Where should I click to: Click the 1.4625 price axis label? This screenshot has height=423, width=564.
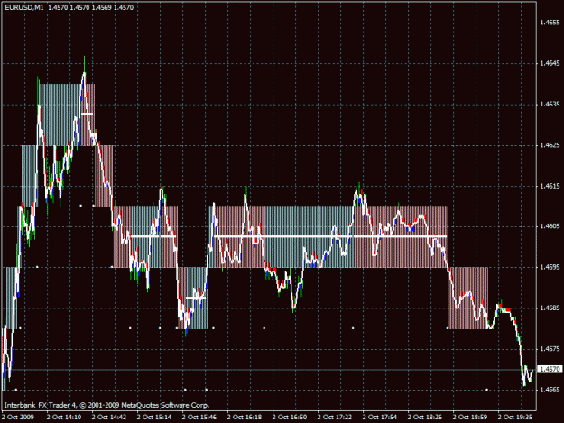[x=550, y=145]
